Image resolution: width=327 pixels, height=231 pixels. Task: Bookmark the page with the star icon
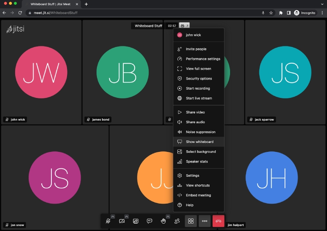(x=271, y=13)
